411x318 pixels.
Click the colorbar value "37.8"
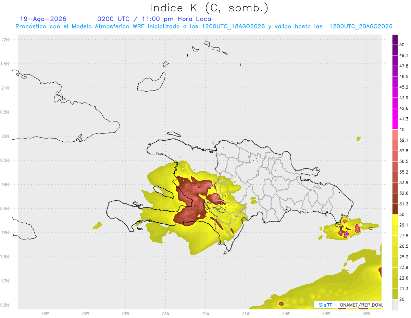coord(404,151)
